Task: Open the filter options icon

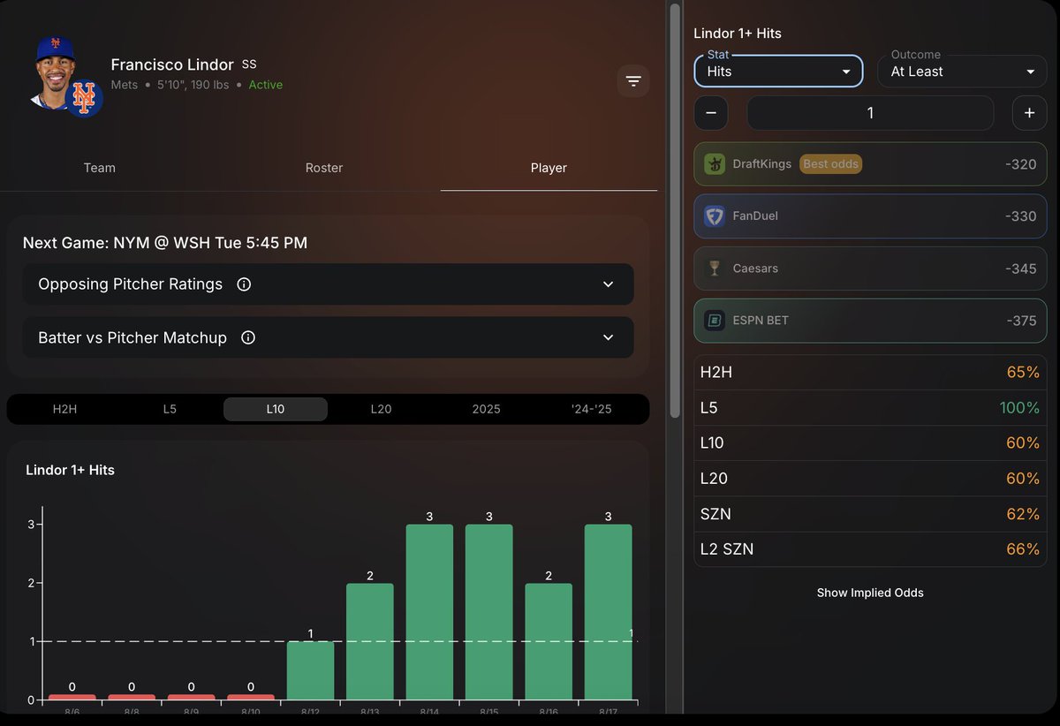Action: [633, 81]
